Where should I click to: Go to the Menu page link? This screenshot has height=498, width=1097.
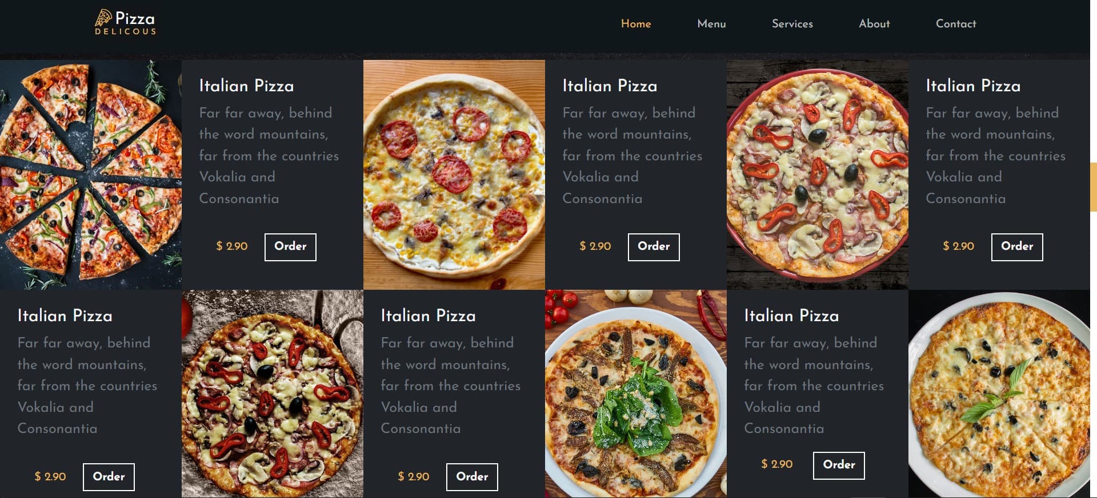[711, 24]
